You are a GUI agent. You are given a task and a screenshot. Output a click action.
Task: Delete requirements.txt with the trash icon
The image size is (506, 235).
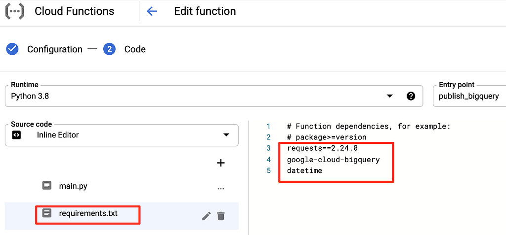(221, 216)
